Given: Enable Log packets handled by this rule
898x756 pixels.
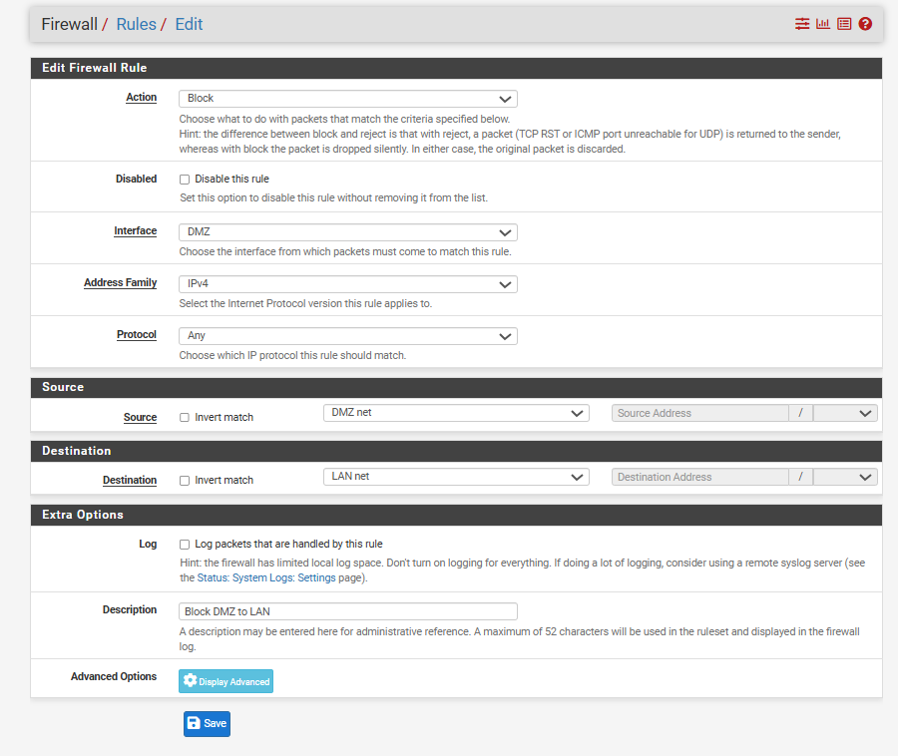Looking at the screenshot, I should coord(185,545).
